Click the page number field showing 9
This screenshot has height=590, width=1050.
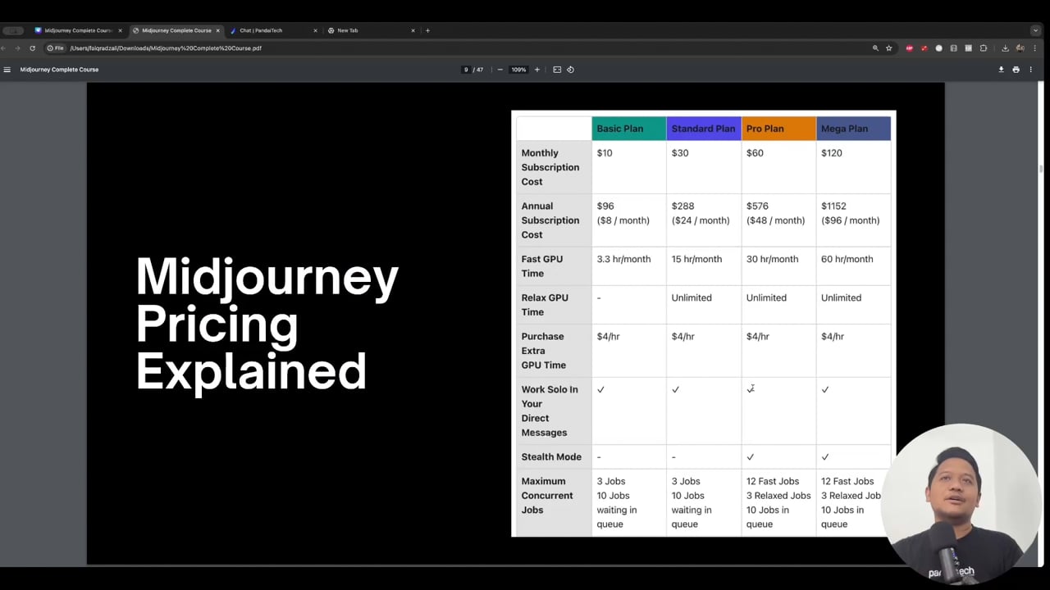pyautogui.click(x=466, y=70)
